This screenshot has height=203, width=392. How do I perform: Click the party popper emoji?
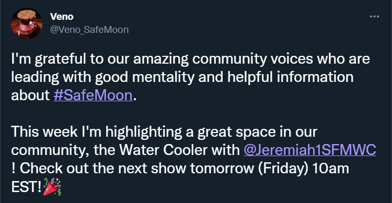point(52,186)
